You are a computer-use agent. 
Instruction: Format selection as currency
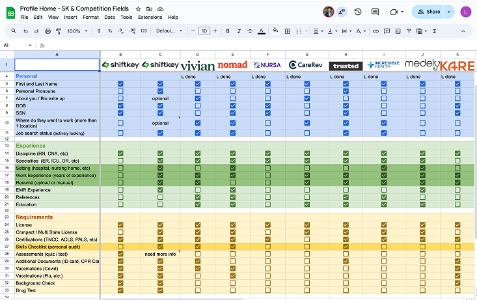[99, 31]
